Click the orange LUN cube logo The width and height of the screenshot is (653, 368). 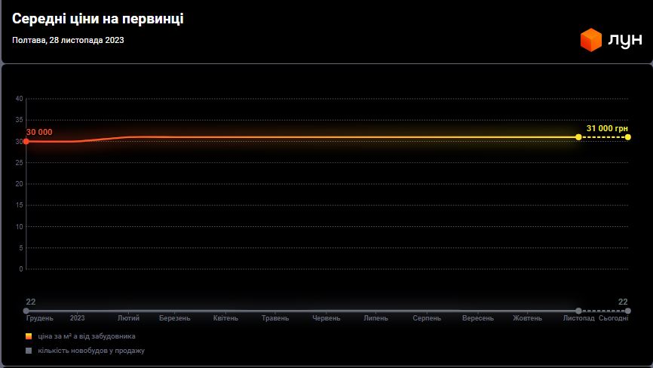point(590,40)
